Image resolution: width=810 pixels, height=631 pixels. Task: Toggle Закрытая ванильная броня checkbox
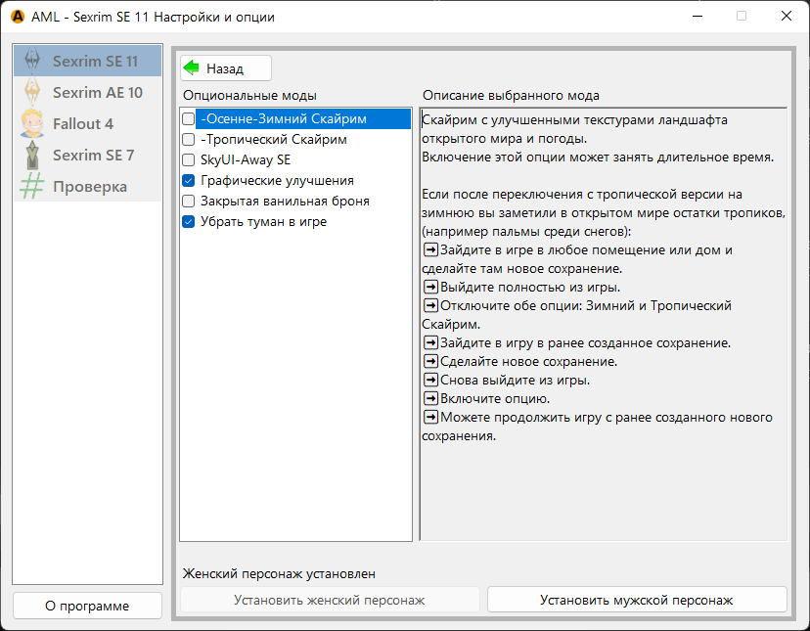pos(189,202)
